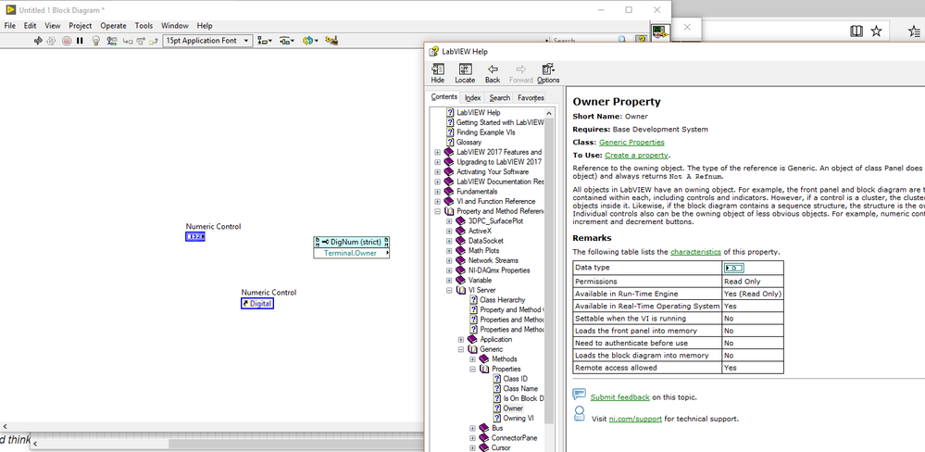Open the File menu
This screenshot has width=925, height=452.
click(9, 26)
